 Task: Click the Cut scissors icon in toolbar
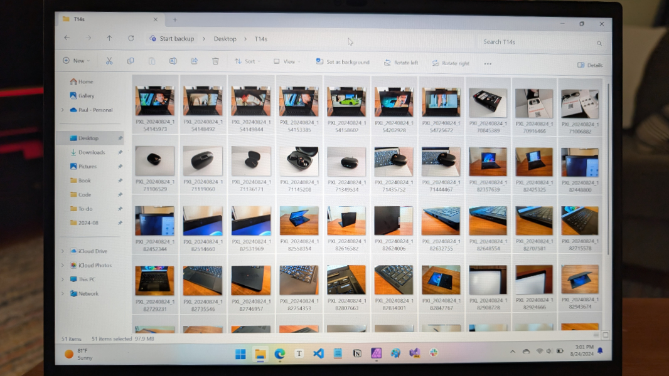click(109, 61)
